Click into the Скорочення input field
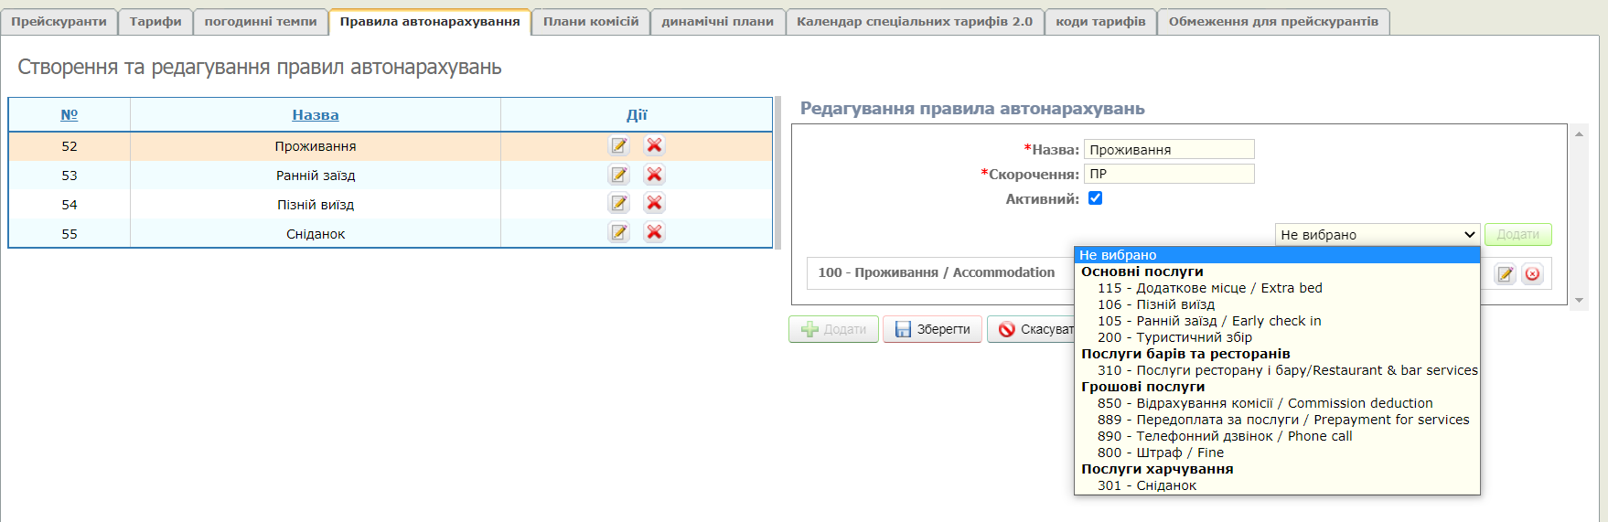 click(x=1168, y=174)
